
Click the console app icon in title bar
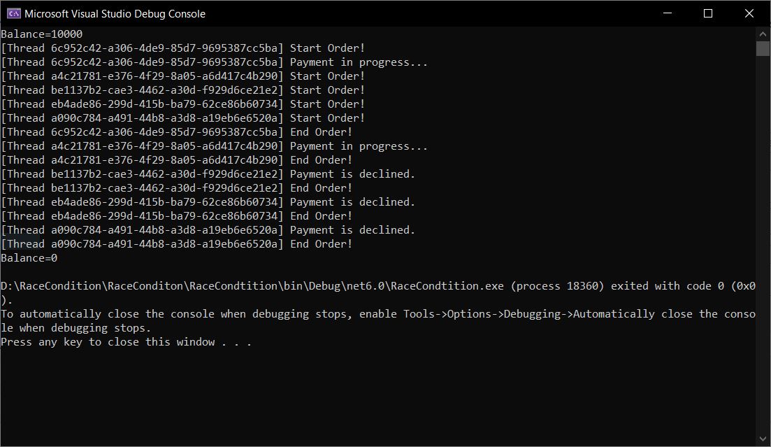click(13, 13)
